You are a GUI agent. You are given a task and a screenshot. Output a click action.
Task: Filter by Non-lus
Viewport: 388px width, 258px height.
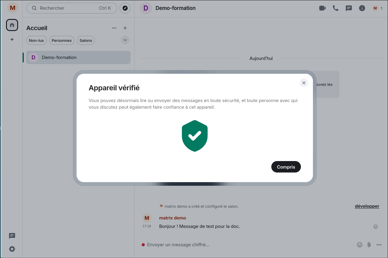pyautogui.click(x=36, y=40)
